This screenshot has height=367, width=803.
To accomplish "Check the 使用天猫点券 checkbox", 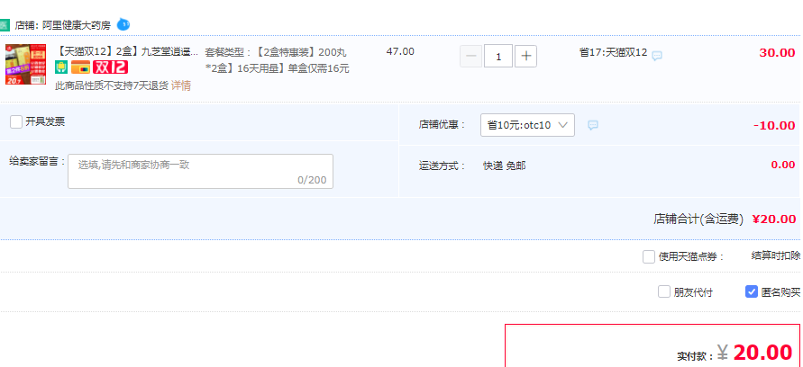I will click(x=649, y=256).
